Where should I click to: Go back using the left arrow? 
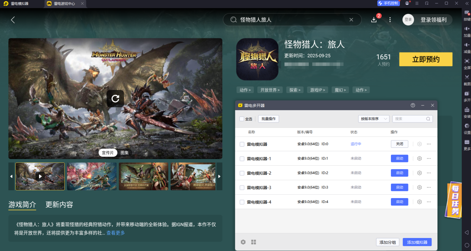tap(13, 20)
